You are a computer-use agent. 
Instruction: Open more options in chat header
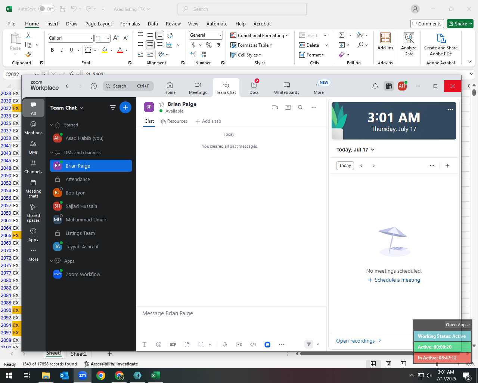[314, 107]
